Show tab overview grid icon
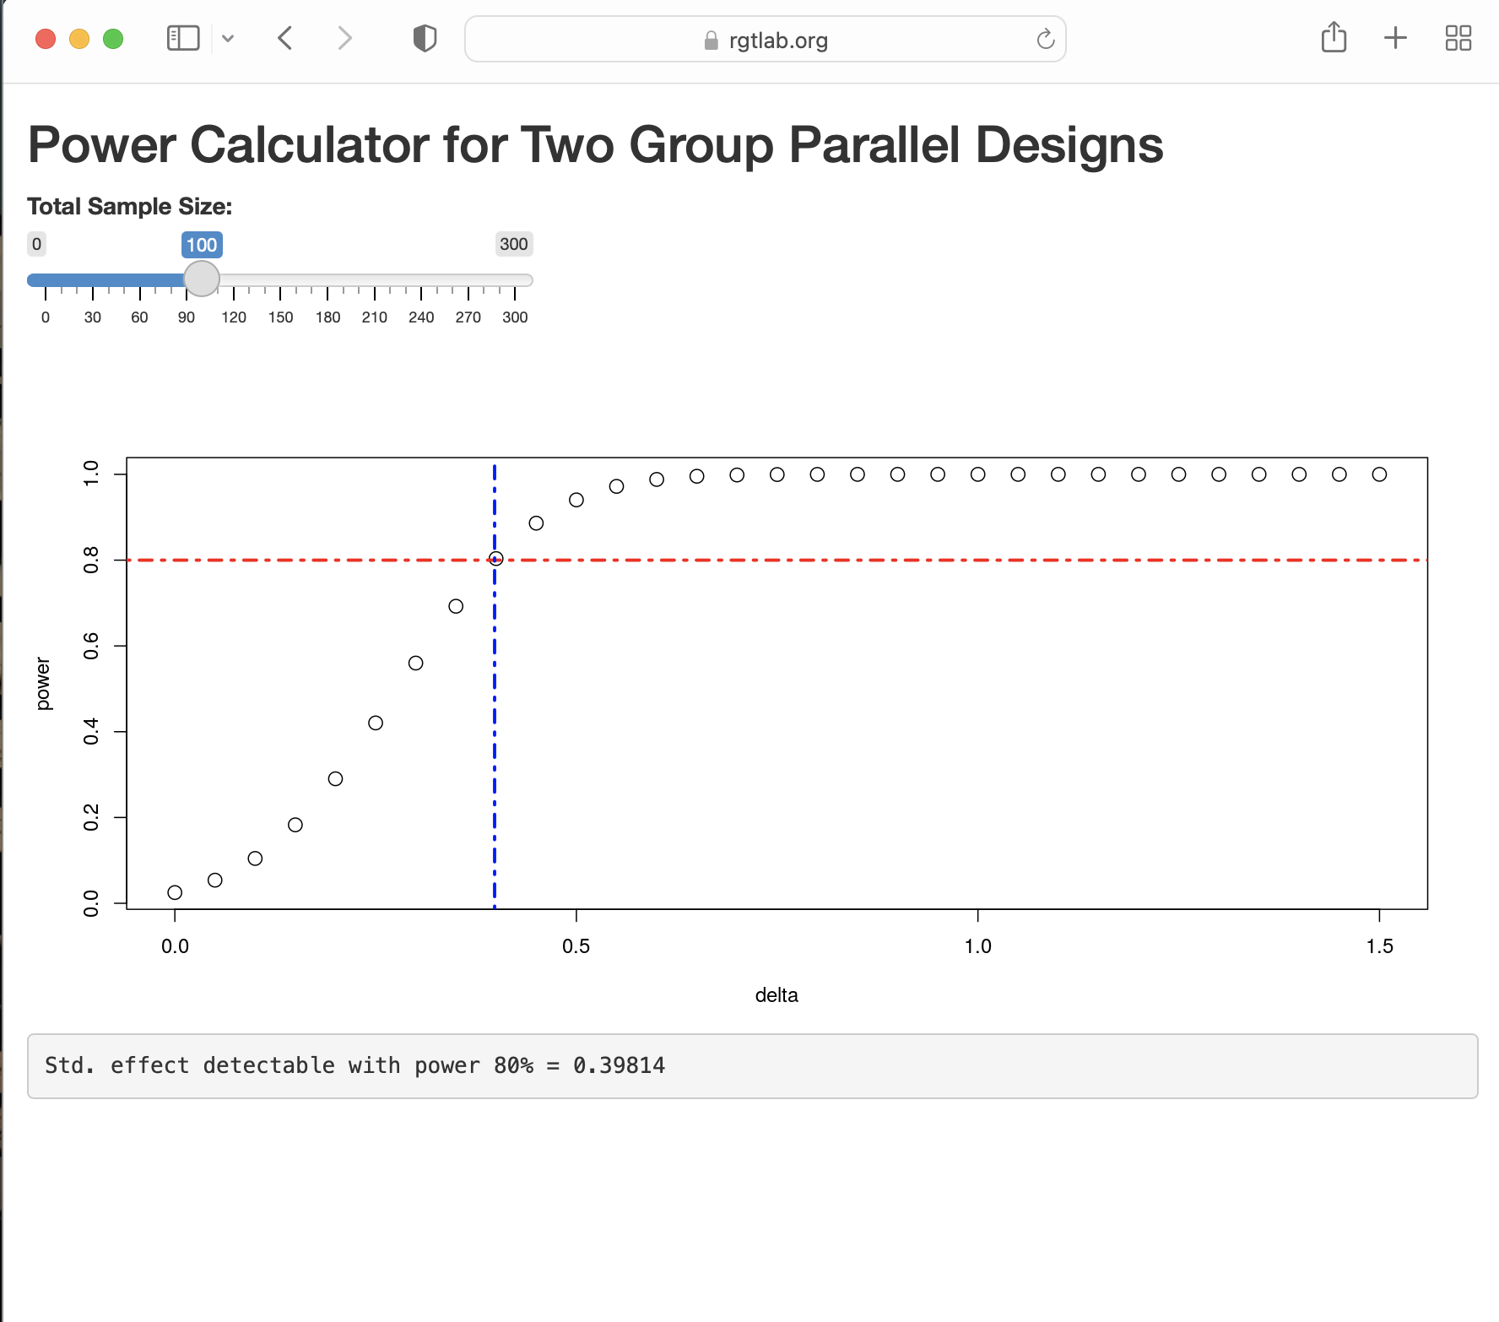The image size is (1499, 1322). pyautogui.click(x=1458, y=38)
